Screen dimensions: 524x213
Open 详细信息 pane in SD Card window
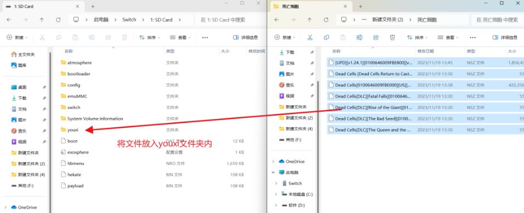click(246, 38)
